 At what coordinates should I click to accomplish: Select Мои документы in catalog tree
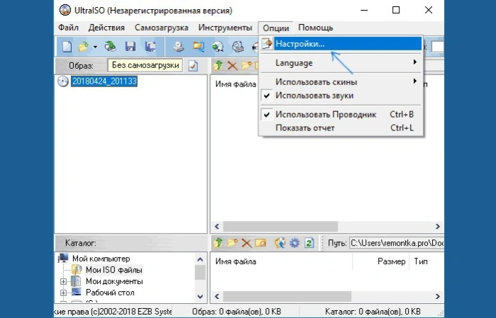114,281
